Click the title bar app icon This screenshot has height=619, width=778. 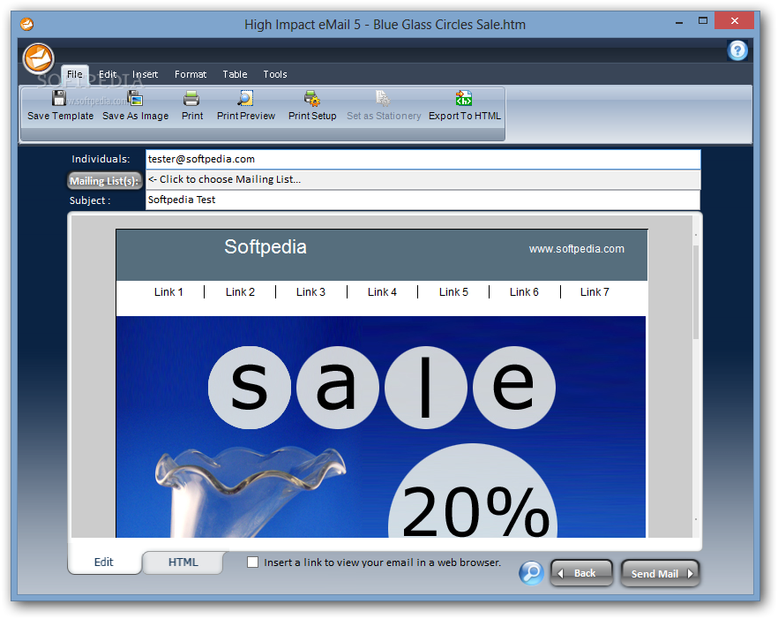[x=26, y=24]
